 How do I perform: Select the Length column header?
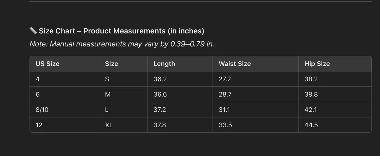[x=164, y=64]
